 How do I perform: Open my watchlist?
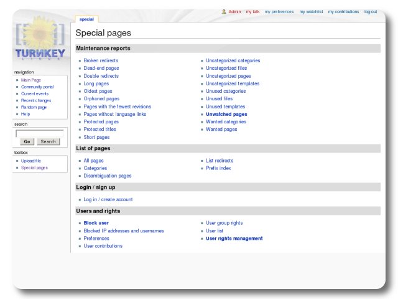point(310,12)
